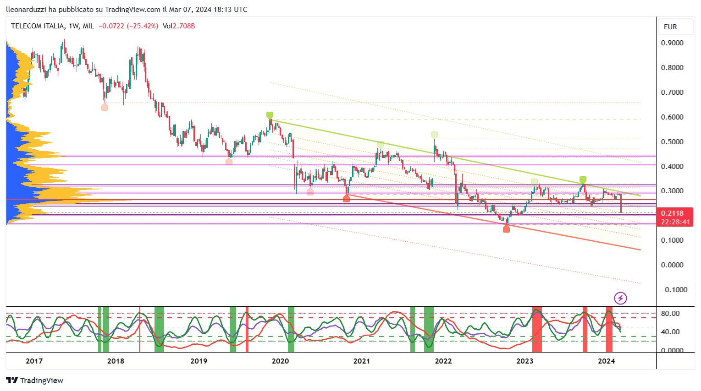Click the MIL exchange label
Screen dimensions: 701x391
[x=88, y=26]
